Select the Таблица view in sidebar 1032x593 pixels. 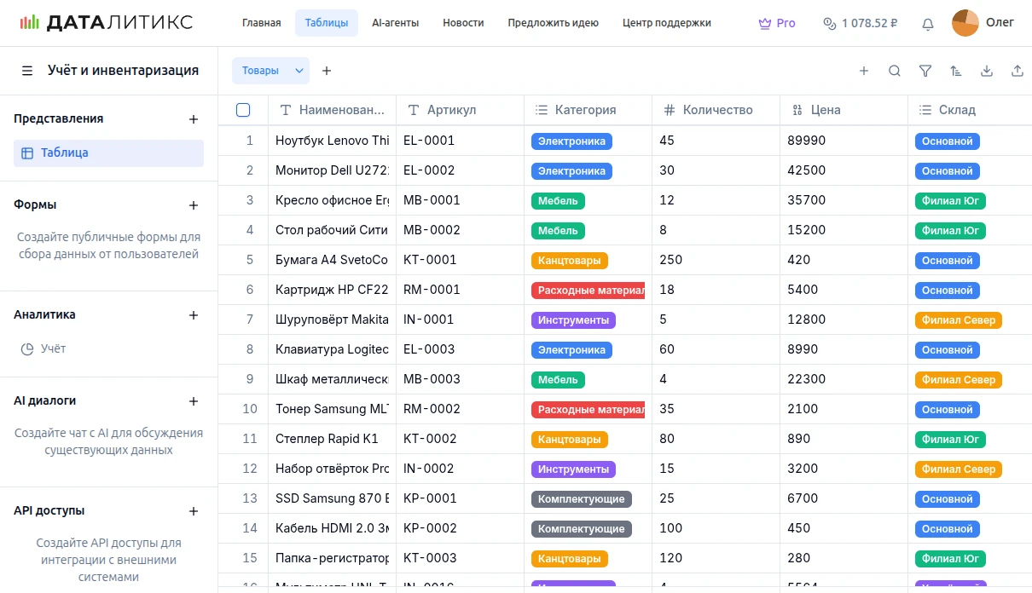click(108, 153)
